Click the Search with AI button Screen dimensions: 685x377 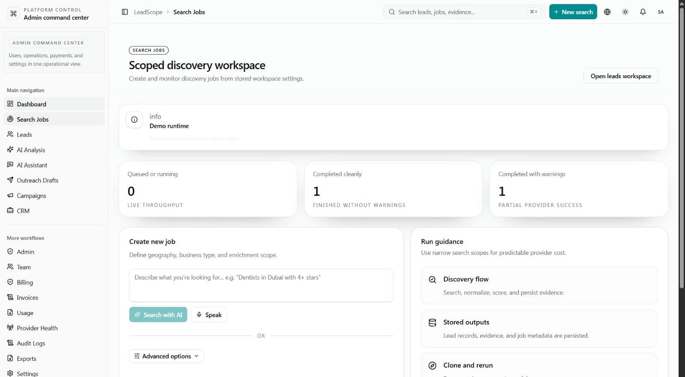coord(158,315)
